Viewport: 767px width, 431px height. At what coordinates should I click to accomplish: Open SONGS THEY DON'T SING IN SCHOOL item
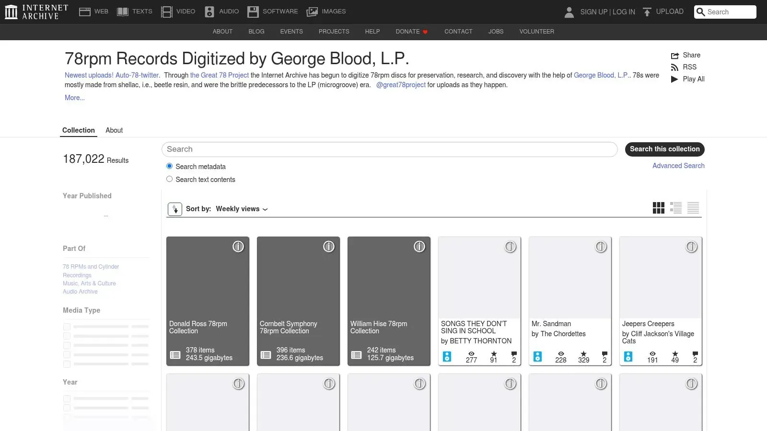point(479,301)
